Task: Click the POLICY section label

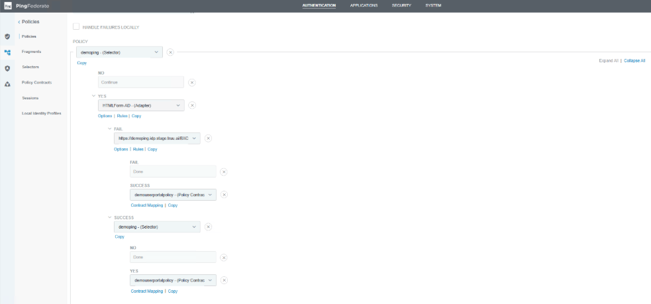Action: click(x=79, y=42)
